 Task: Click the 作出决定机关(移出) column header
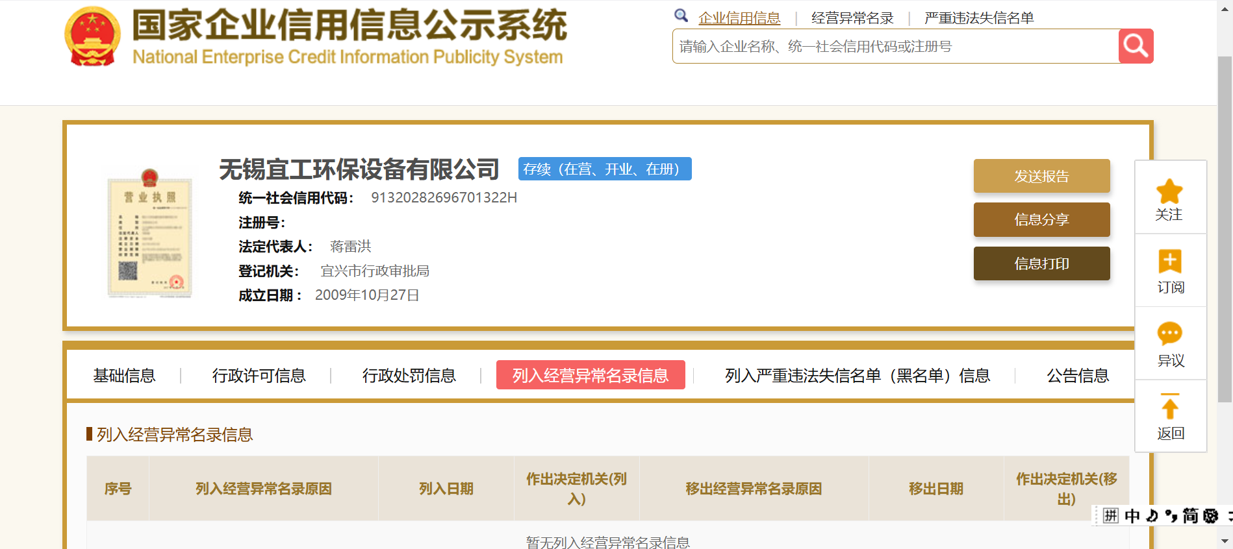(1067, 489)
